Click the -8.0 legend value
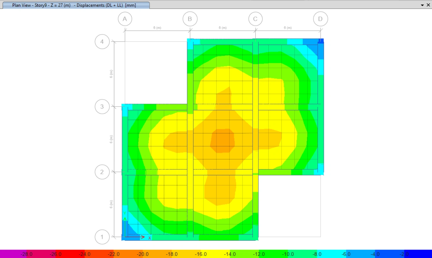 317,254
